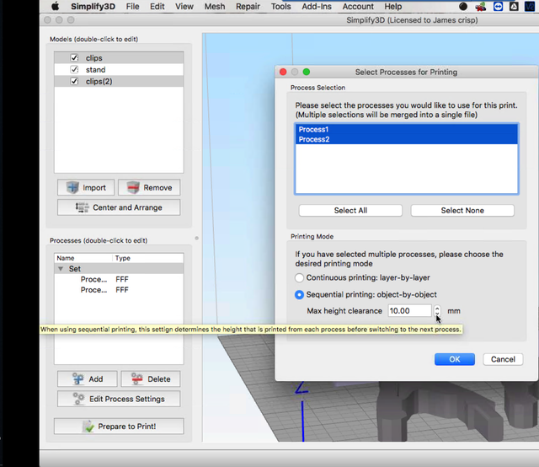
Task: Select the second Proce... FFF process row
Action: 119,290
